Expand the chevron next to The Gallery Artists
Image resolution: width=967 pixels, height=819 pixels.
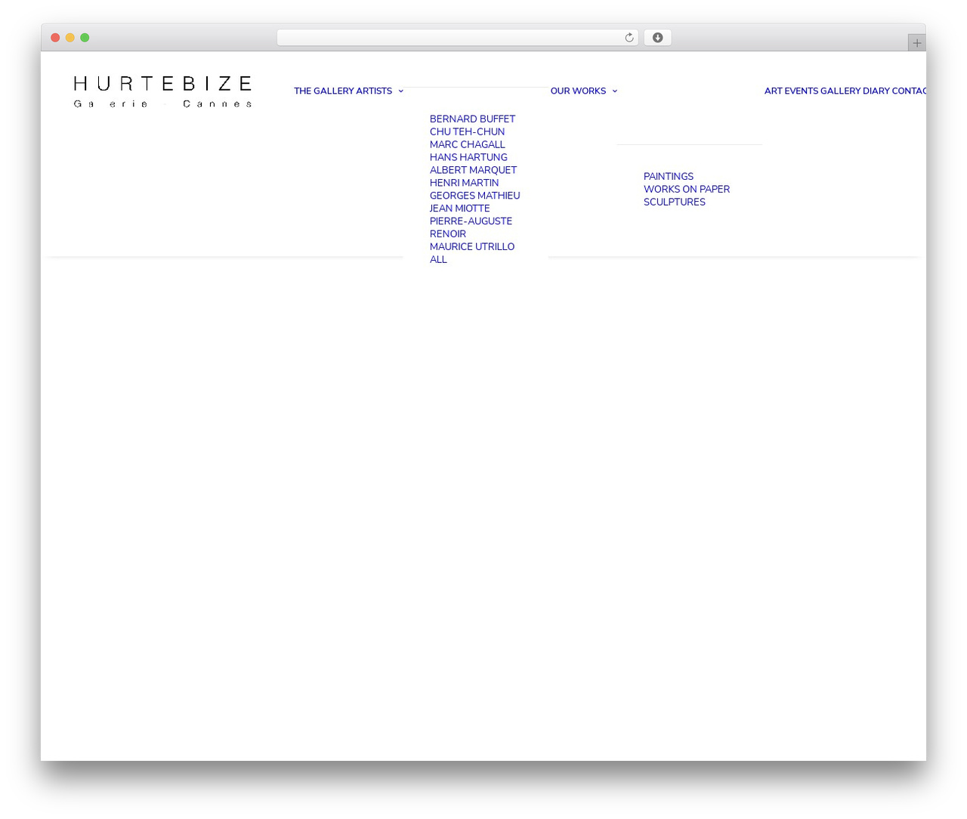click(x=400, y=91)
